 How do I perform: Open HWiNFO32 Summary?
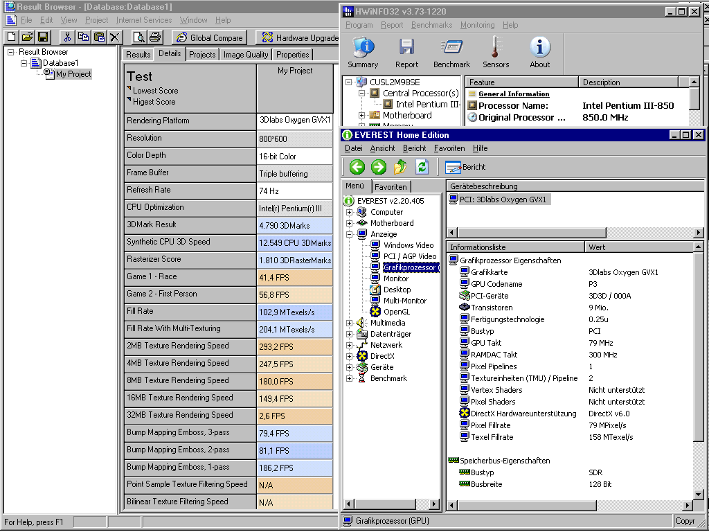[x=363, y=53]
